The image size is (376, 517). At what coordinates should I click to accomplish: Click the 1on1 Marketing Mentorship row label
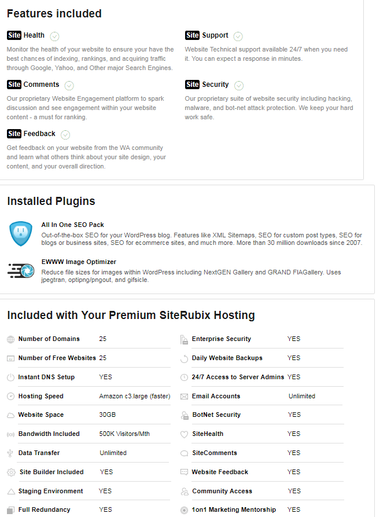pos(234,509)
